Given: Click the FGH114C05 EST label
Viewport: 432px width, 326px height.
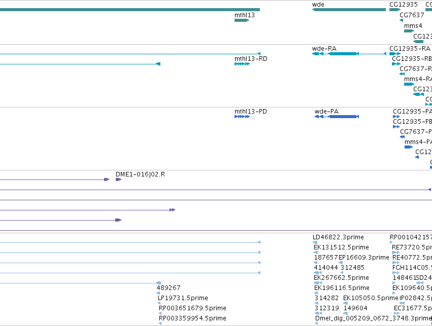Looking at the screenshot, I should (412, 268).
